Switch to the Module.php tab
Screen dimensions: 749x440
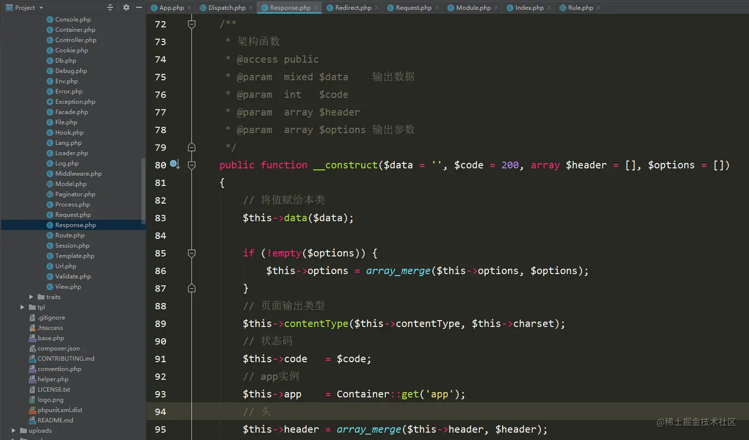[473, 8]
